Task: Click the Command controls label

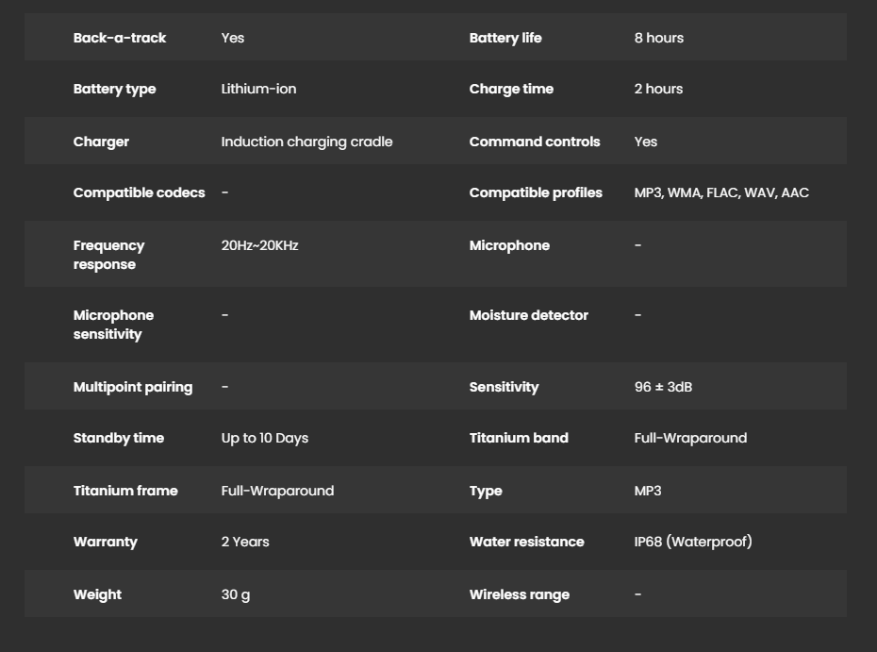Action: 534,142
